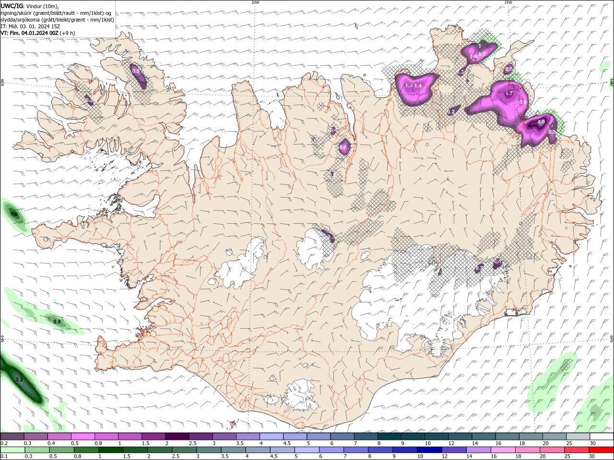Click the deep navy blue swatch labeled 10
The width and height of the screenshot is (614, 460).
pyautogui.click(x=429, y=449)
